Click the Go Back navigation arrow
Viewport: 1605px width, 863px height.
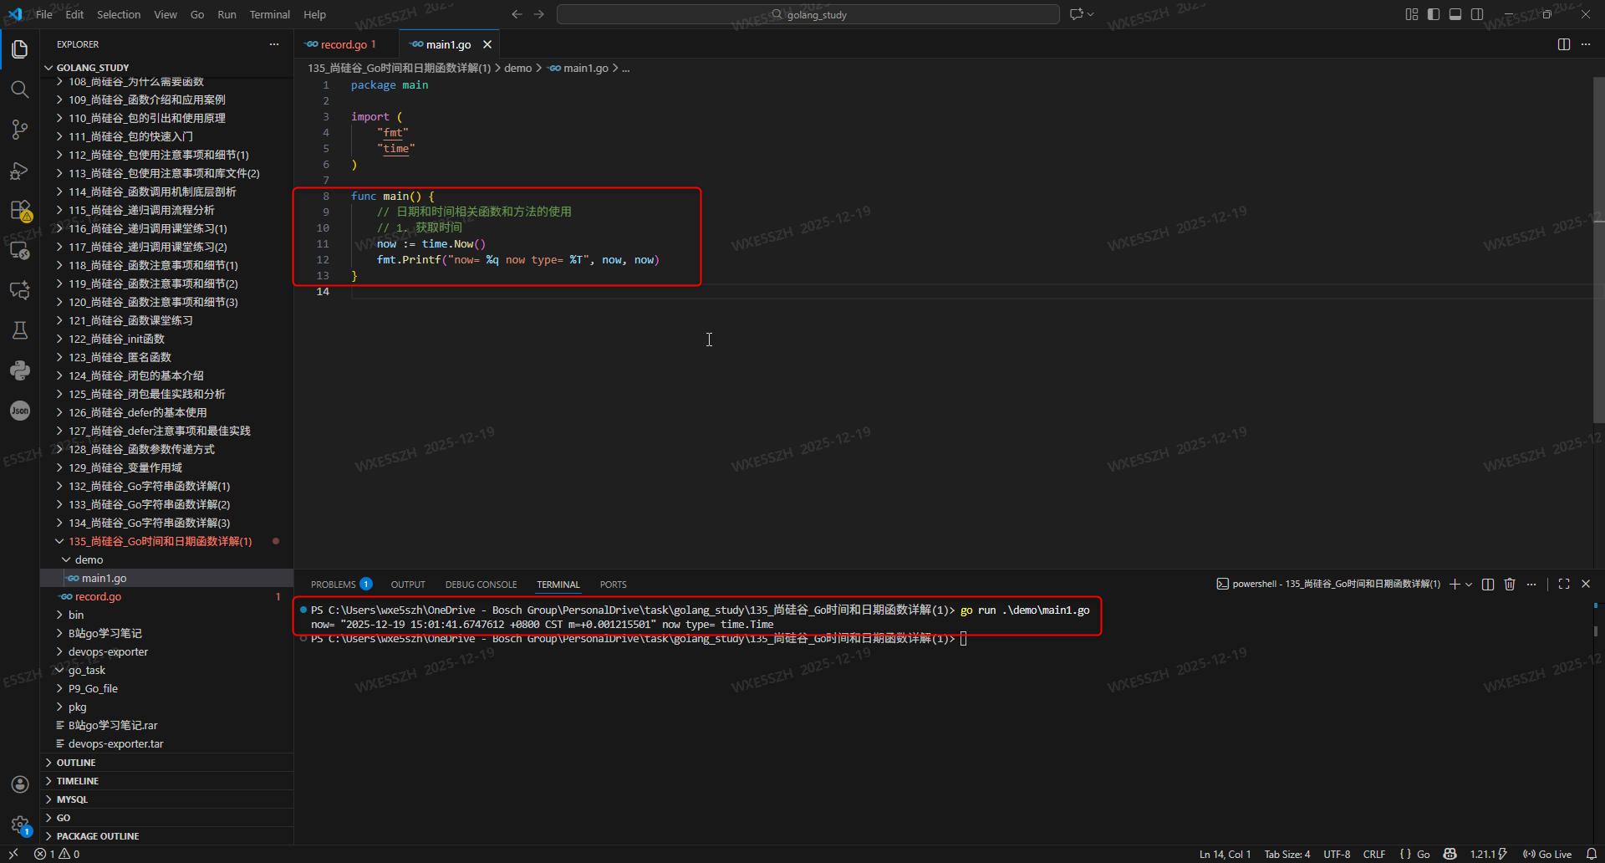click(517, 14)
